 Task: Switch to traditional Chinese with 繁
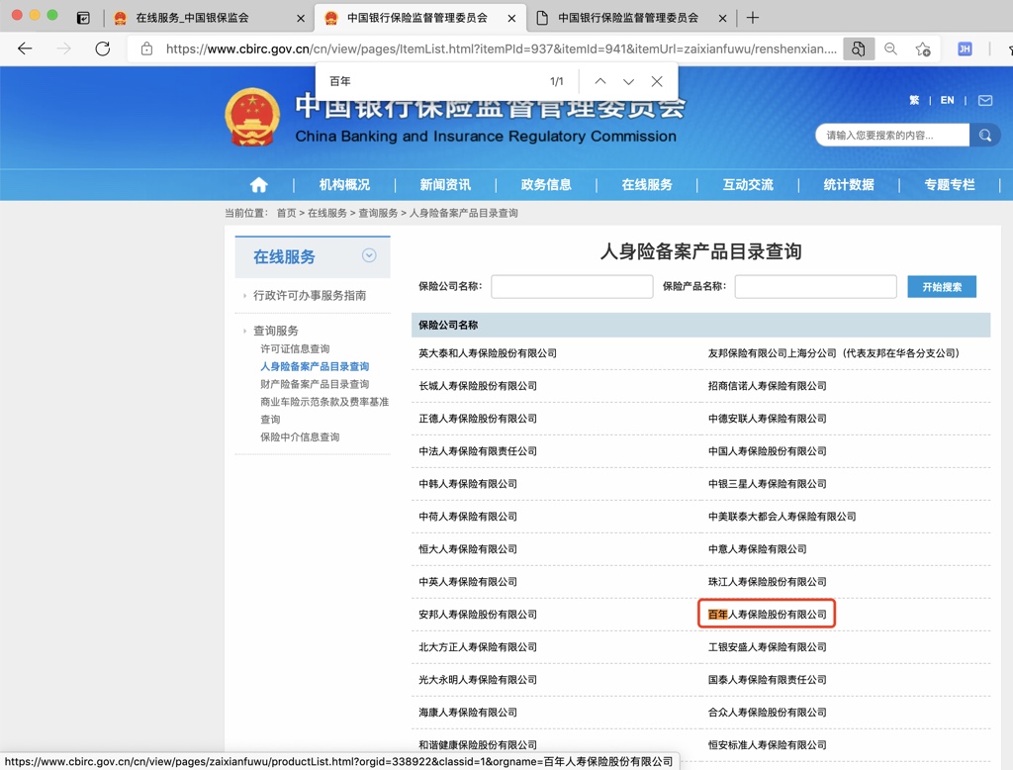[913, 100]
